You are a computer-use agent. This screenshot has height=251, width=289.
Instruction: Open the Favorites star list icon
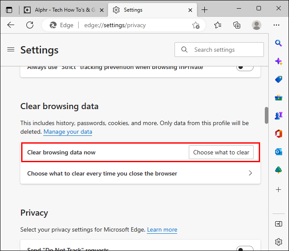(x=218, y=25)
